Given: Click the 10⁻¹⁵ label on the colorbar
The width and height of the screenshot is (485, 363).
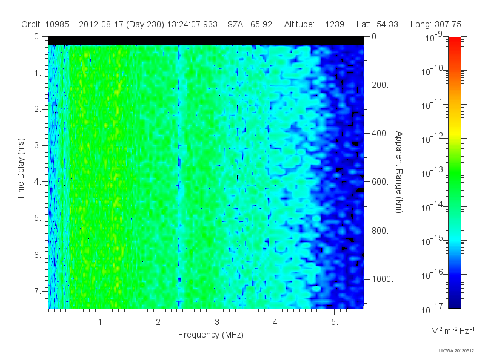Looking at the screenshot, I should pyautogui.click(x=433, y=240).
